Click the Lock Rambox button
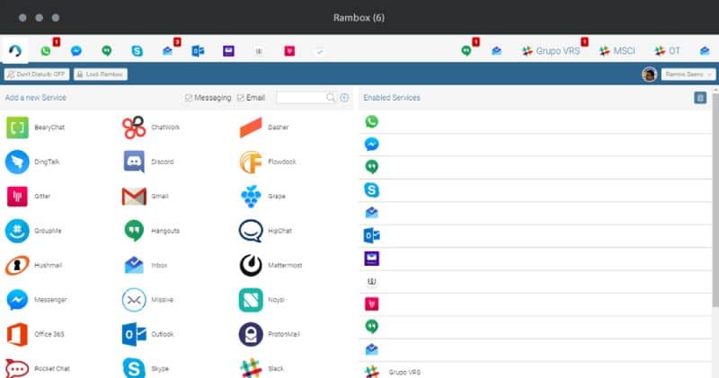 point(101,75)
